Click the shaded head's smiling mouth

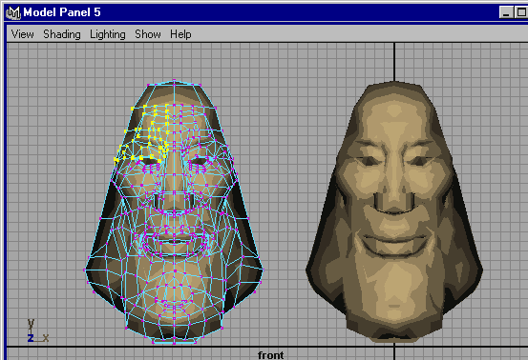(x=393, y=244)
